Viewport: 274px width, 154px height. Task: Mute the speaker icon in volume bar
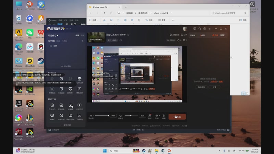pos(121,116)
